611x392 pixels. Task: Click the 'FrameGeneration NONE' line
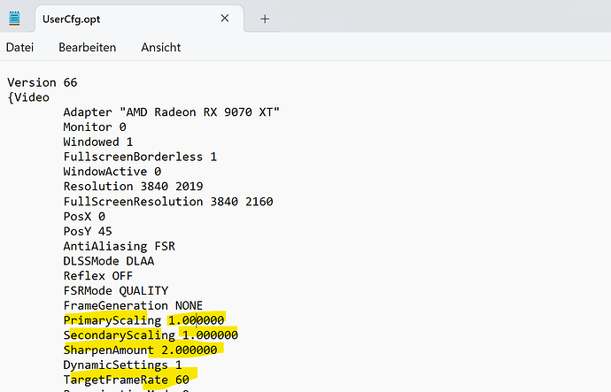pos(133,305)
